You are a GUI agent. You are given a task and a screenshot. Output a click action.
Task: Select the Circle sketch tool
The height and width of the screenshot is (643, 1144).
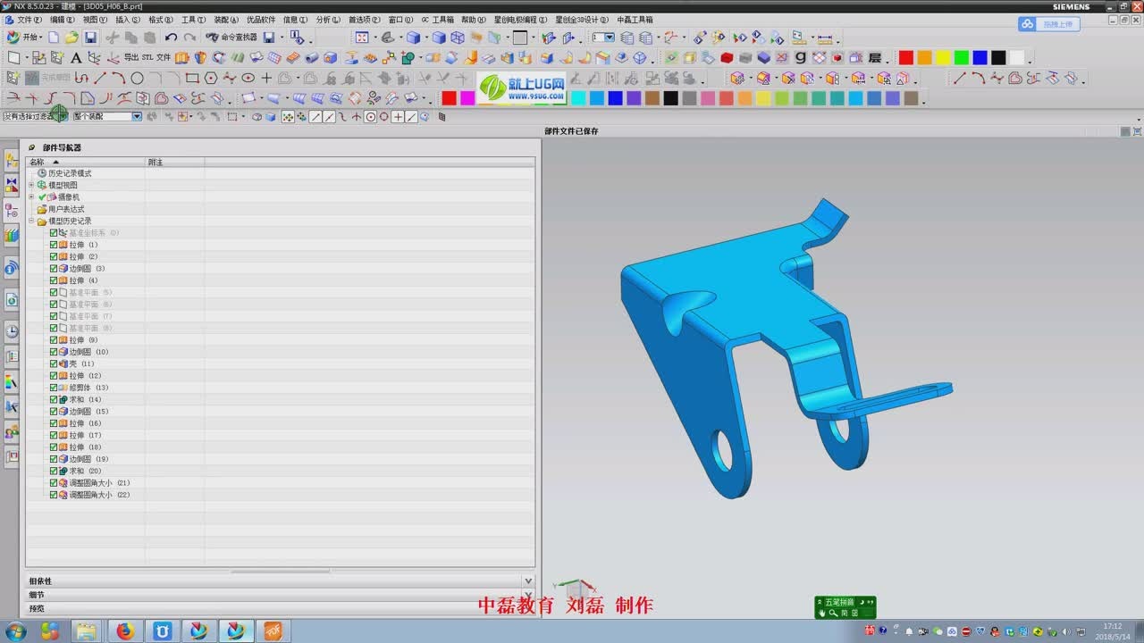pyautogui.click(x=137, y=78)
